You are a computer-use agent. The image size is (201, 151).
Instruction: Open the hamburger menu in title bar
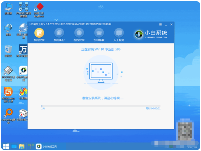tap(160, 25)
